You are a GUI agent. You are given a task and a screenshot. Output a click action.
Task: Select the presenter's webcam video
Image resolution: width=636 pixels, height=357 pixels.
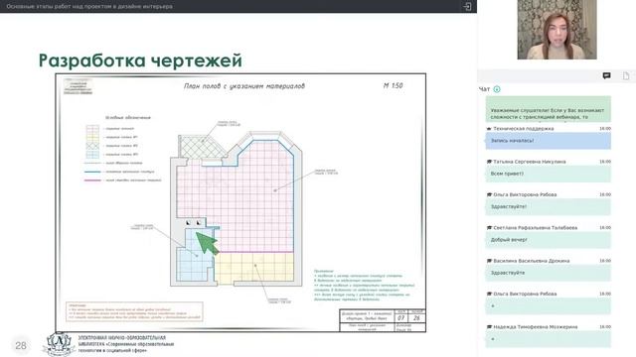pos(556,30)
